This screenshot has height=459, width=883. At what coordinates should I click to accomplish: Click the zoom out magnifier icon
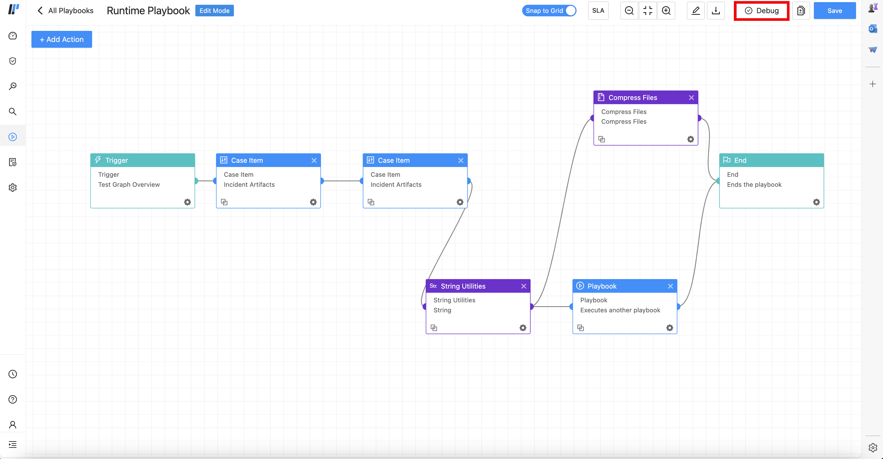tap(629, 11)
